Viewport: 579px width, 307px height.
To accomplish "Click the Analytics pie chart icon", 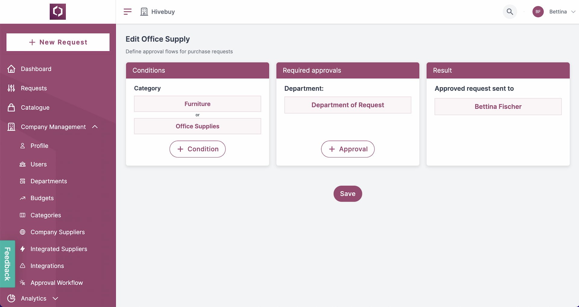I will 11,298.
